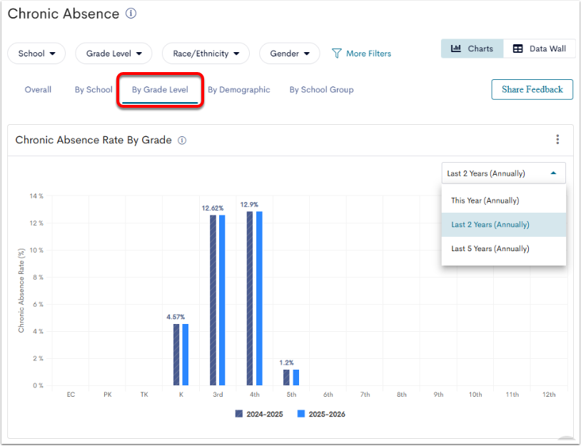Click the 2024-2025 bar for Kindergarten
The height and width of the screenshot is (446, 581).
[176, 355]
